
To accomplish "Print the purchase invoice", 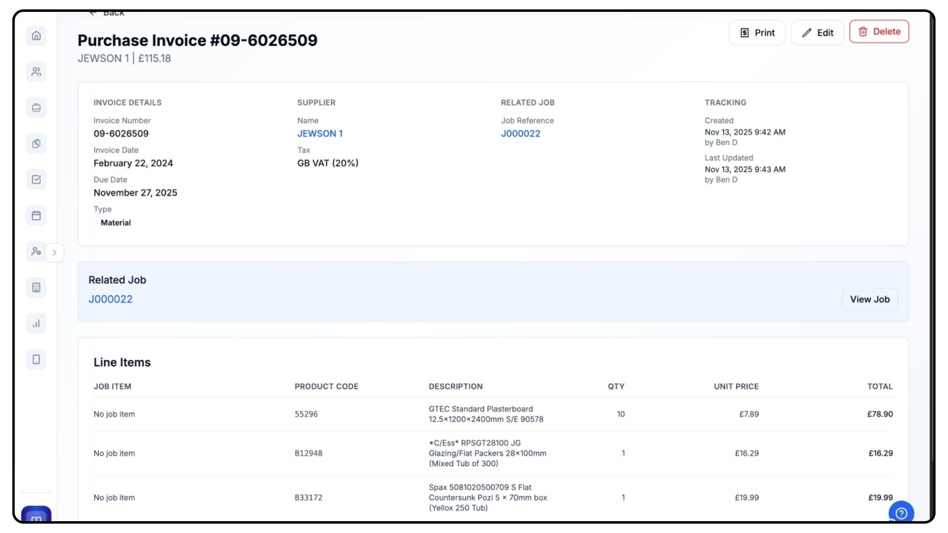I will [757, 33].
